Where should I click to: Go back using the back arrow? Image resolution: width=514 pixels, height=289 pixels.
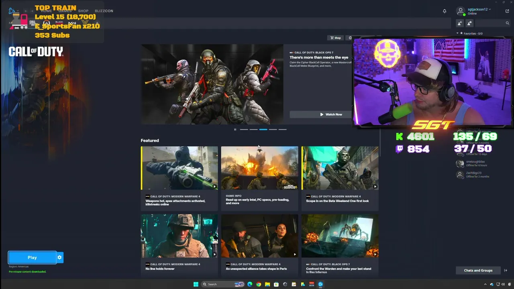pos(26,11)
